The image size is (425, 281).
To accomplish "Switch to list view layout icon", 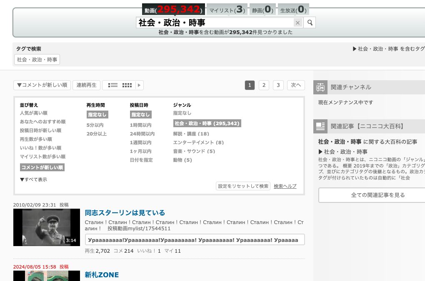I will (x=112, y=85).
